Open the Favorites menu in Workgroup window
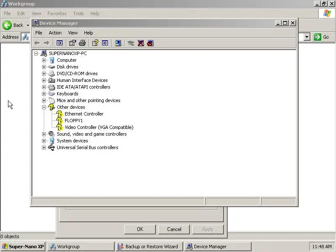Image resolution: width=336 pixels, height=252 pixels. (x=57, y=13)
